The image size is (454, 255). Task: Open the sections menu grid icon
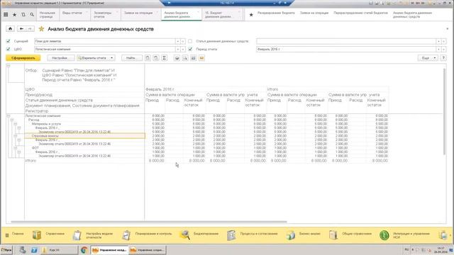point(6,14)
